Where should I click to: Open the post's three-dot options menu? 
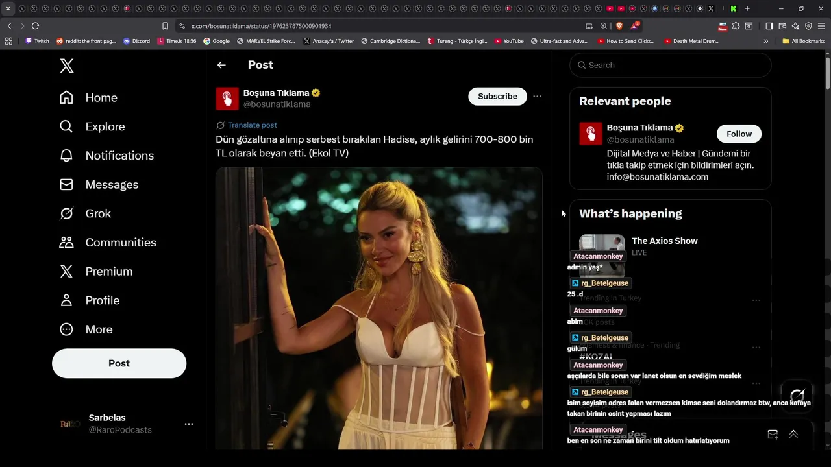pyautogui.click(x=537, y=96)
